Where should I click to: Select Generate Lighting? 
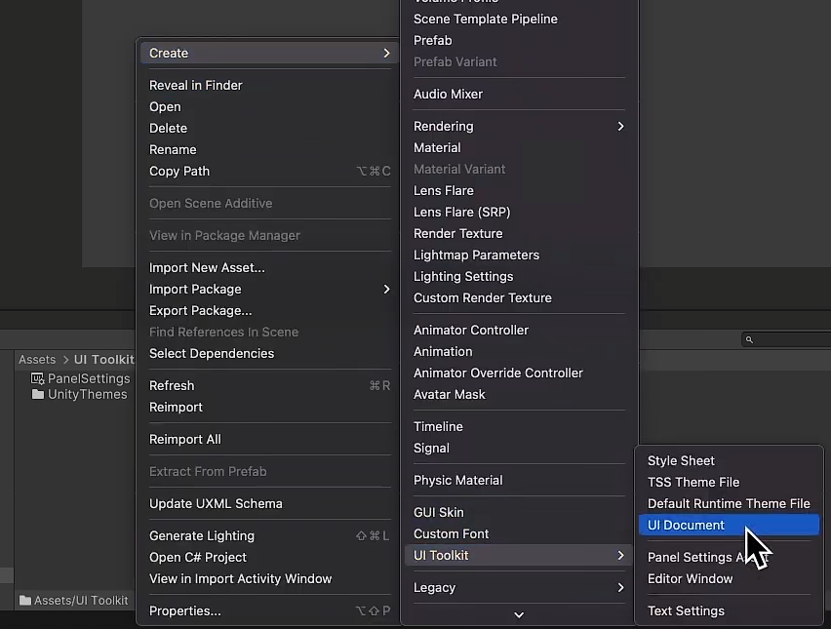(270, 535)
